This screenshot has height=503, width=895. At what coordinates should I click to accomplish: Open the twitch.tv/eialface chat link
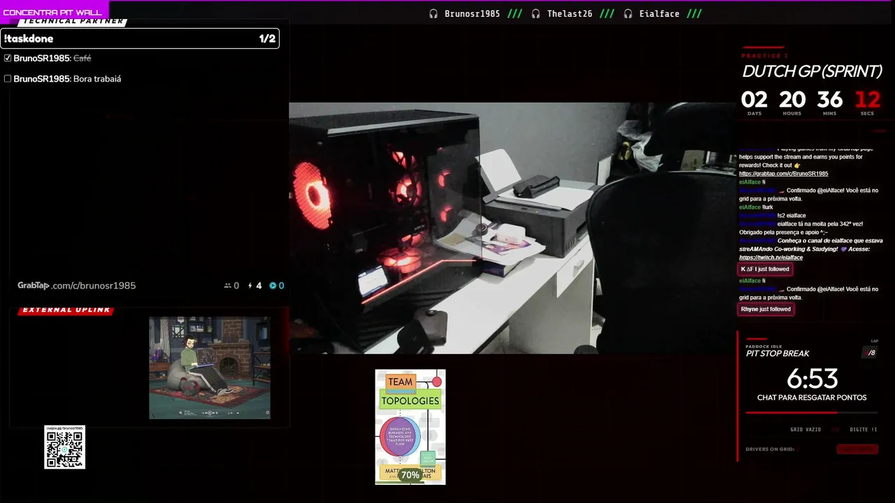tap(771, 258)
